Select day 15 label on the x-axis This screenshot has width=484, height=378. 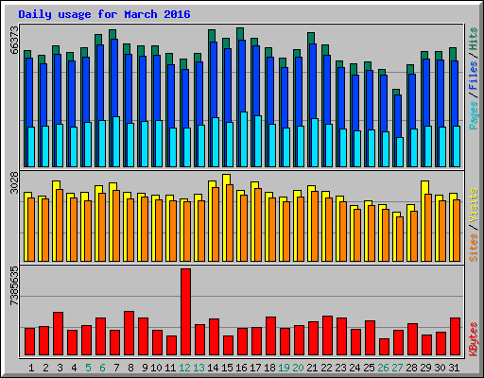click(227, 368)
